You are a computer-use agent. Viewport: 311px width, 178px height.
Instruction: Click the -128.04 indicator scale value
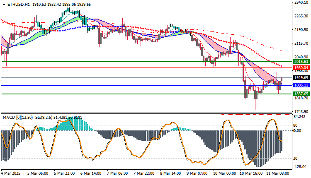[x=301, y=167]
